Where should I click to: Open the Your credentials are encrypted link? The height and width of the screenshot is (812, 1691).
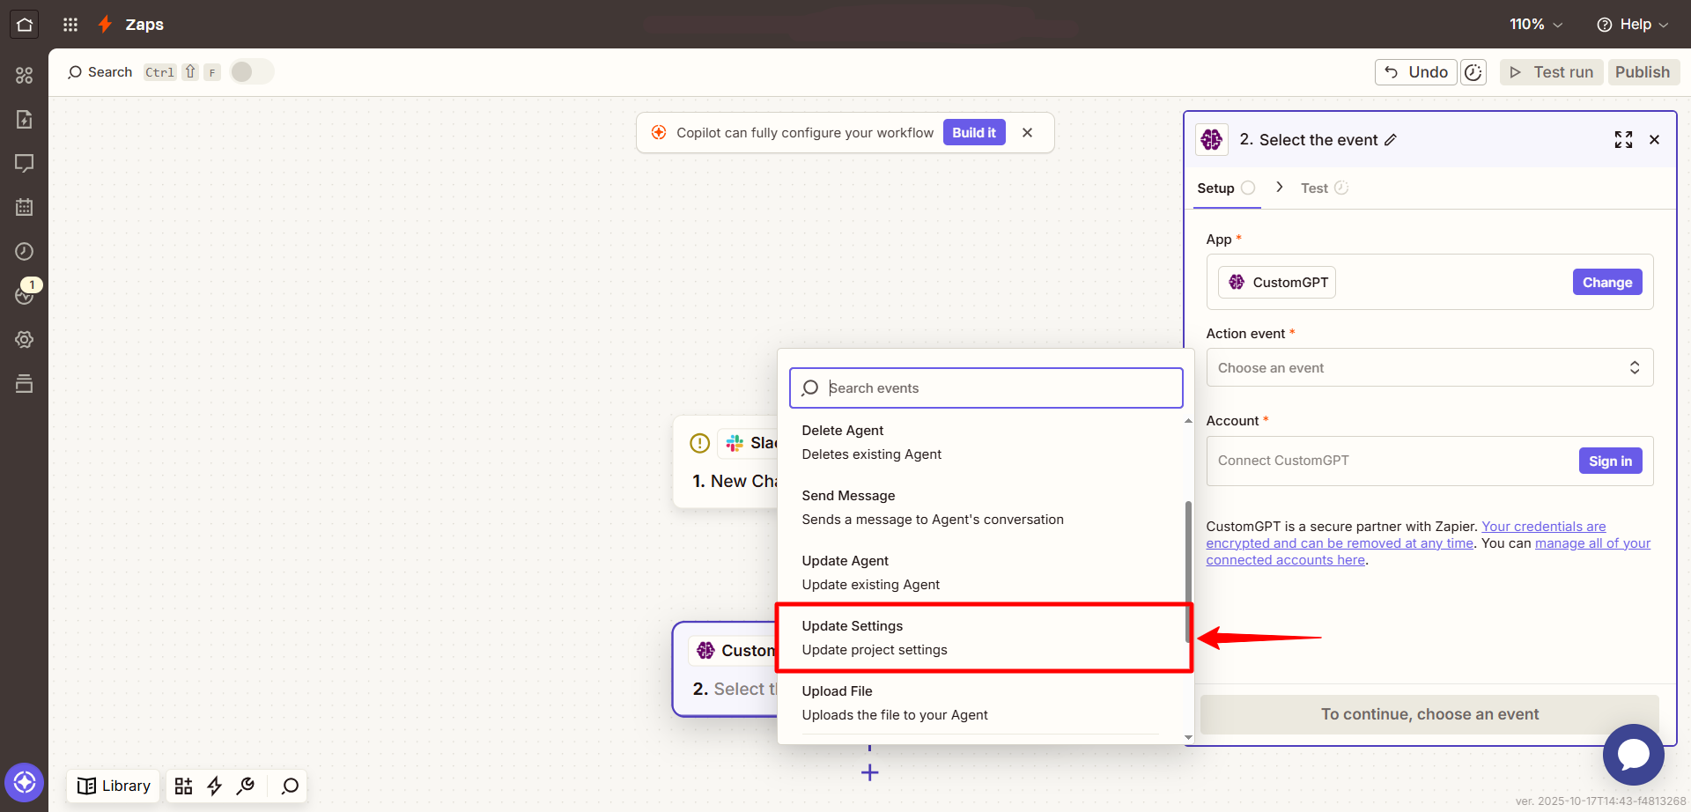[1406, 535]
